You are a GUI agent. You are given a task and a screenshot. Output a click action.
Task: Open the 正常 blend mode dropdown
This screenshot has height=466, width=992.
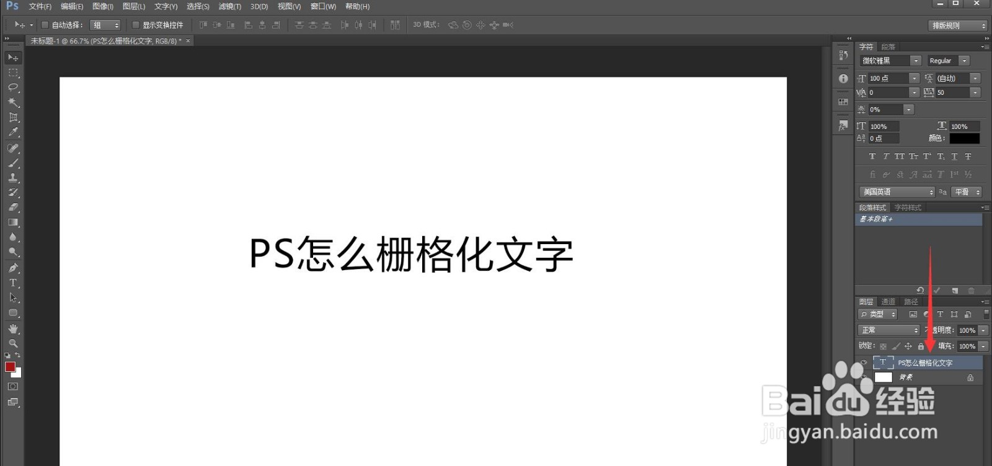888,330
